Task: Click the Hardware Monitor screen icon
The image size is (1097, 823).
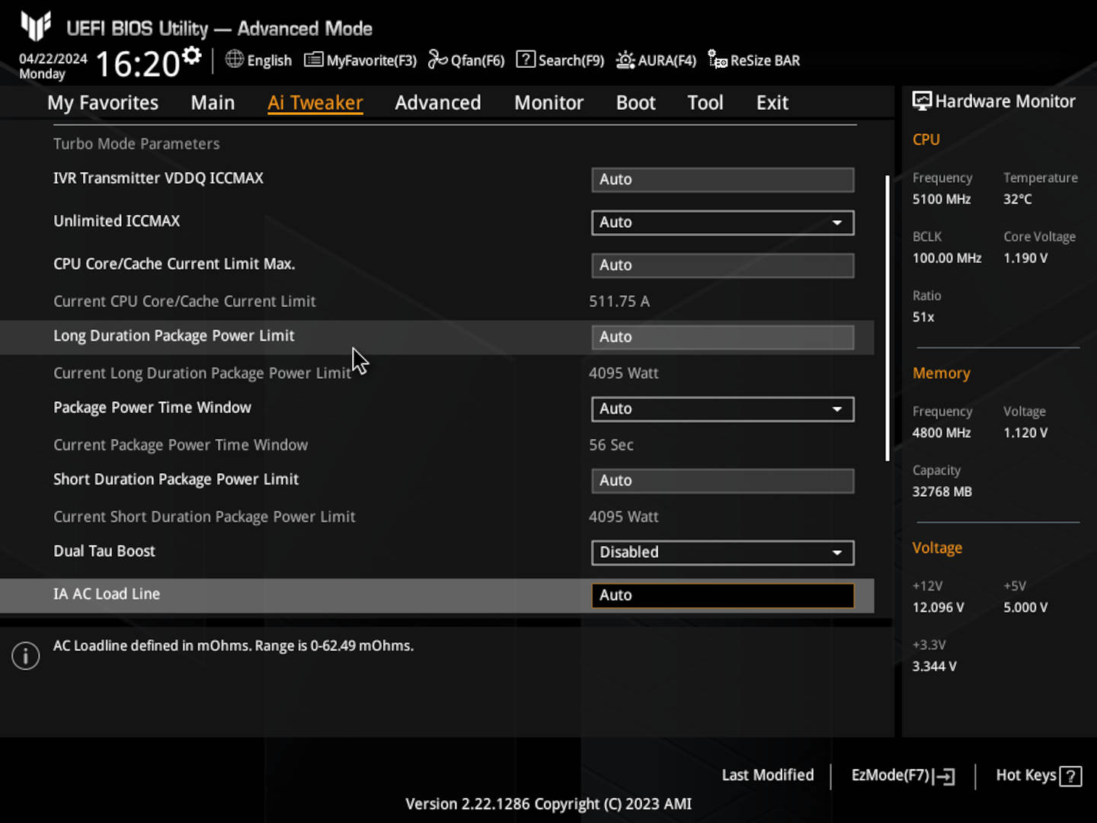Action: [x=922, y=101]
